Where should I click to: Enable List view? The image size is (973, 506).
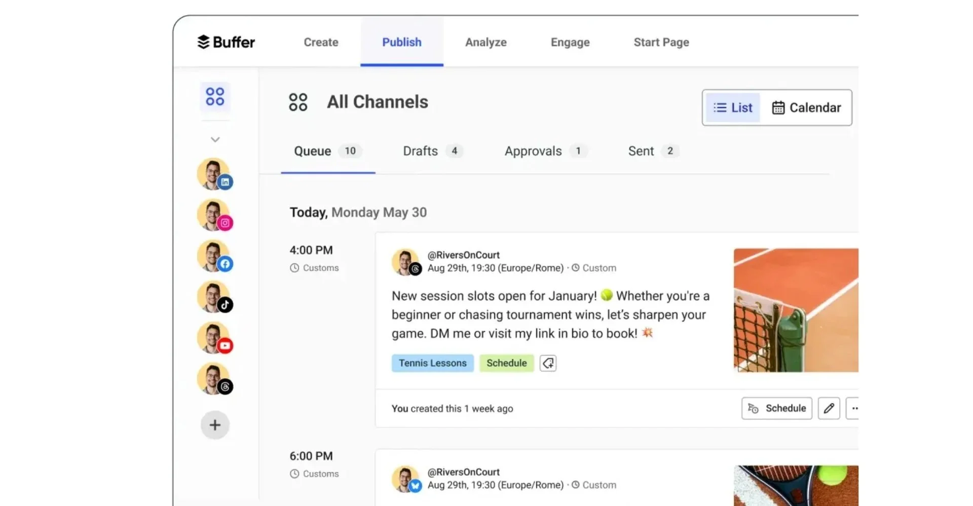pos(733,107)
